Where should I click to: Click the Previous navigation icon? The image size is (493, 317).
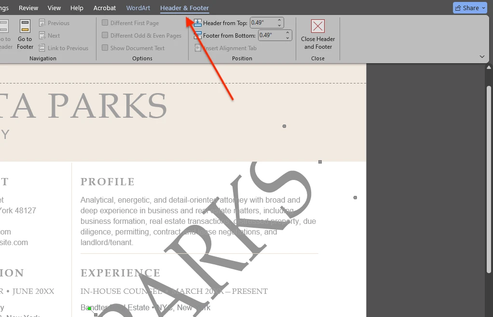42,23
